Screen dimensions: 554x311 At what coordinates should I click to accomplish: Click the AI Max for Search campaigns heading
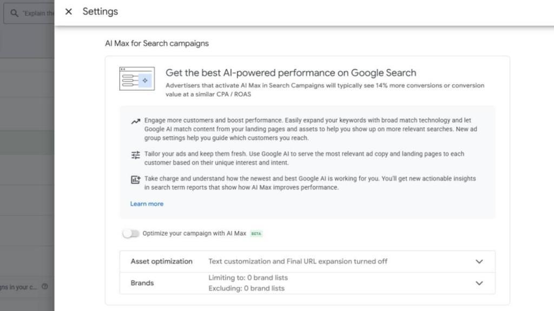click(x=157, y=43)
